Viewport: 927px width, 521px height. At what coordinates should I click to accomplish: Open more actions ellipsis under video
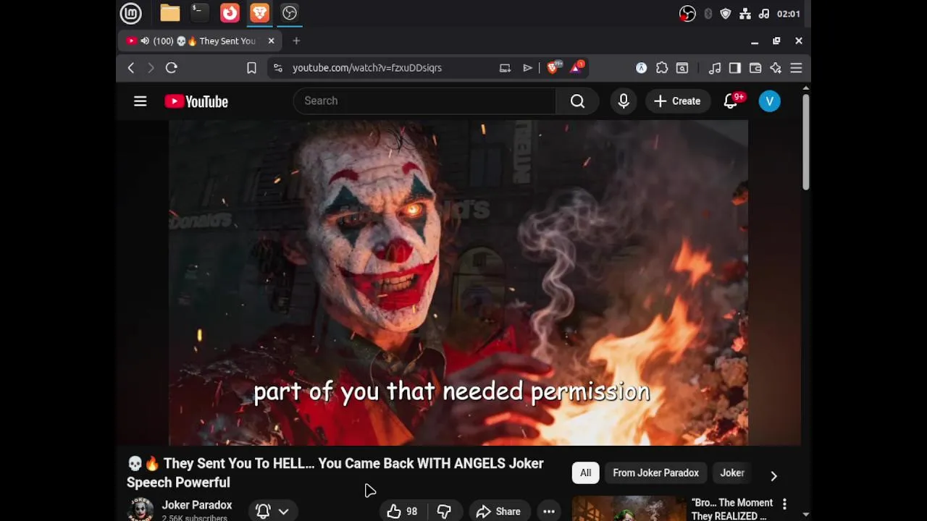pos(549,512)
